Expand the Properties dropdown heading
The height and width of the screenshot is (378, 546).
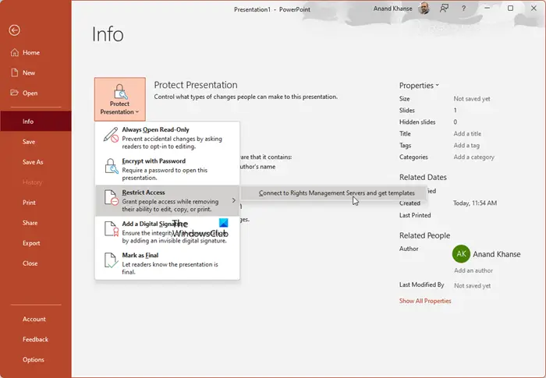(x=419, y=86)
